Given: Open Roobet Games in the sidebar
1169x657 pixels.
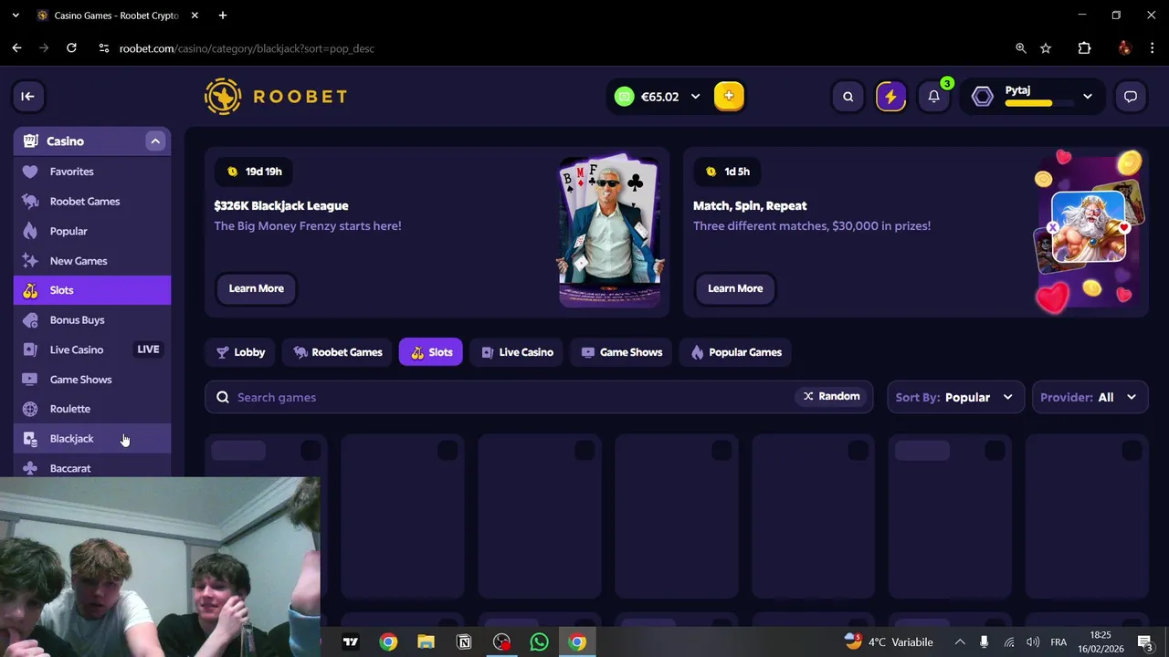Looking at the screenshot, I should click(x=92, y=201).
